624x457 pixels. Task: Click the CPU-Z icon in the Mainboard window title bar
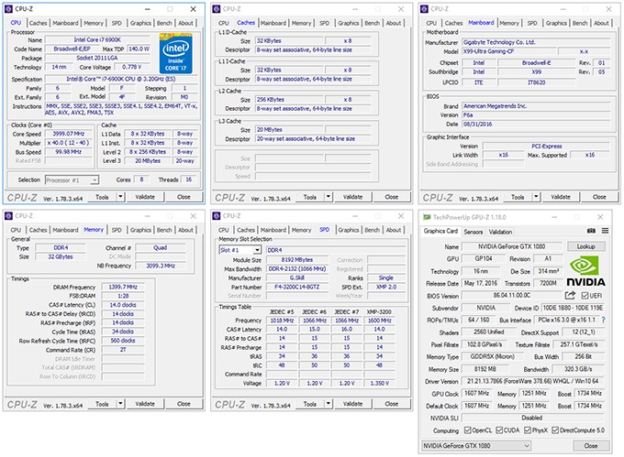coord(424,9)
